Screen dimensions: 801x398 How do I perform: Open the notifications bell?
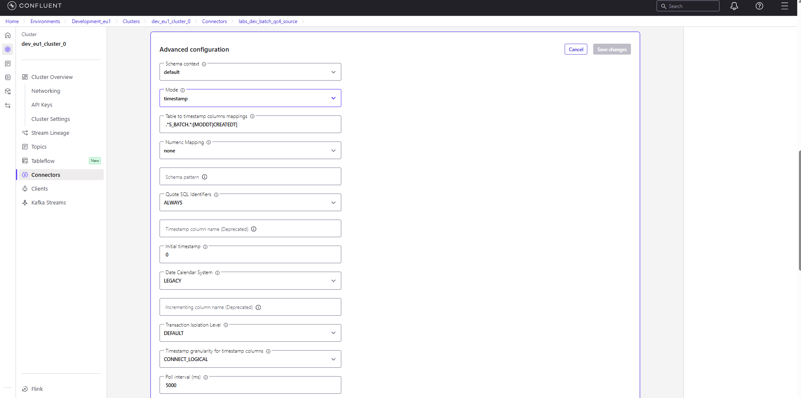[734, 6]
